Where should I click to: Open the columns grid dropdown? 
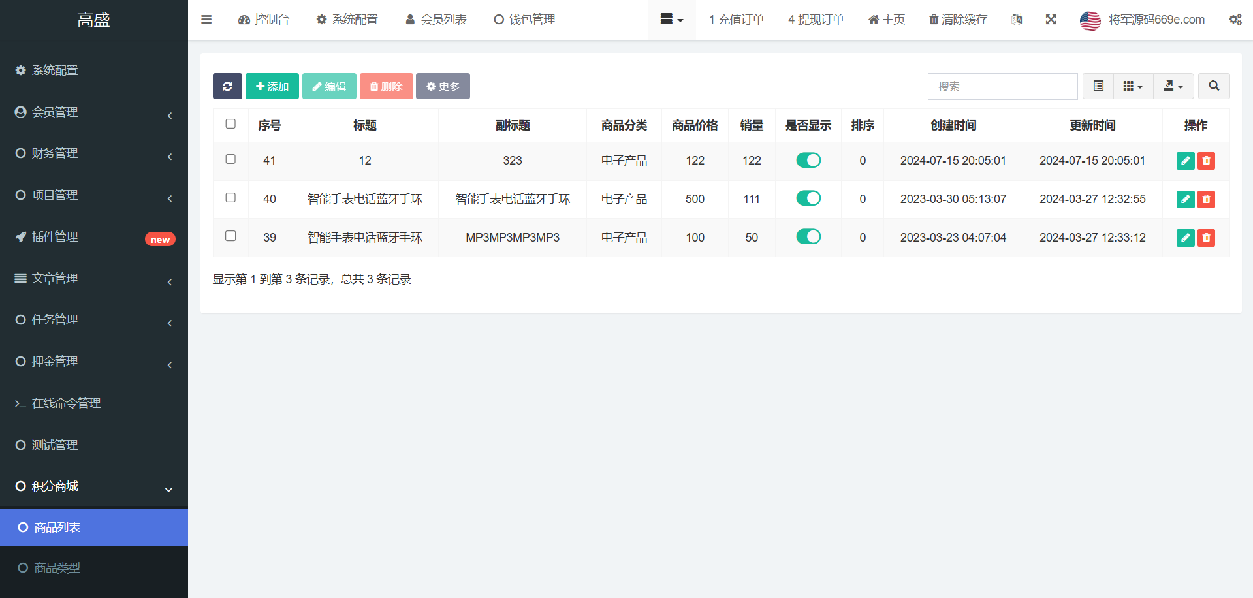point(1133,86)
